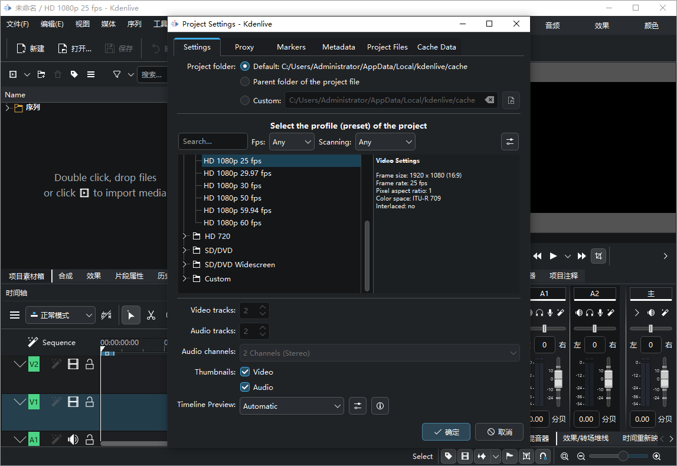The height and width of the screenshot is (466, 677).
Task: Open the Timeline Preview Automatic dropdown
Action: (x=292, y=406)
